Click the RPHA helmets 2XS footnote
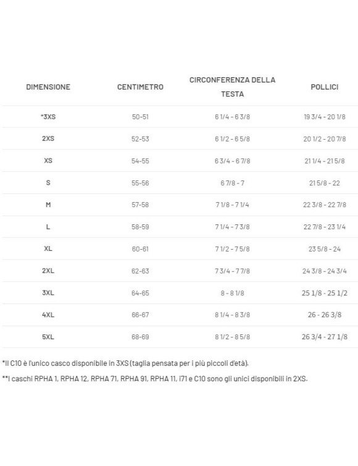 155,379
